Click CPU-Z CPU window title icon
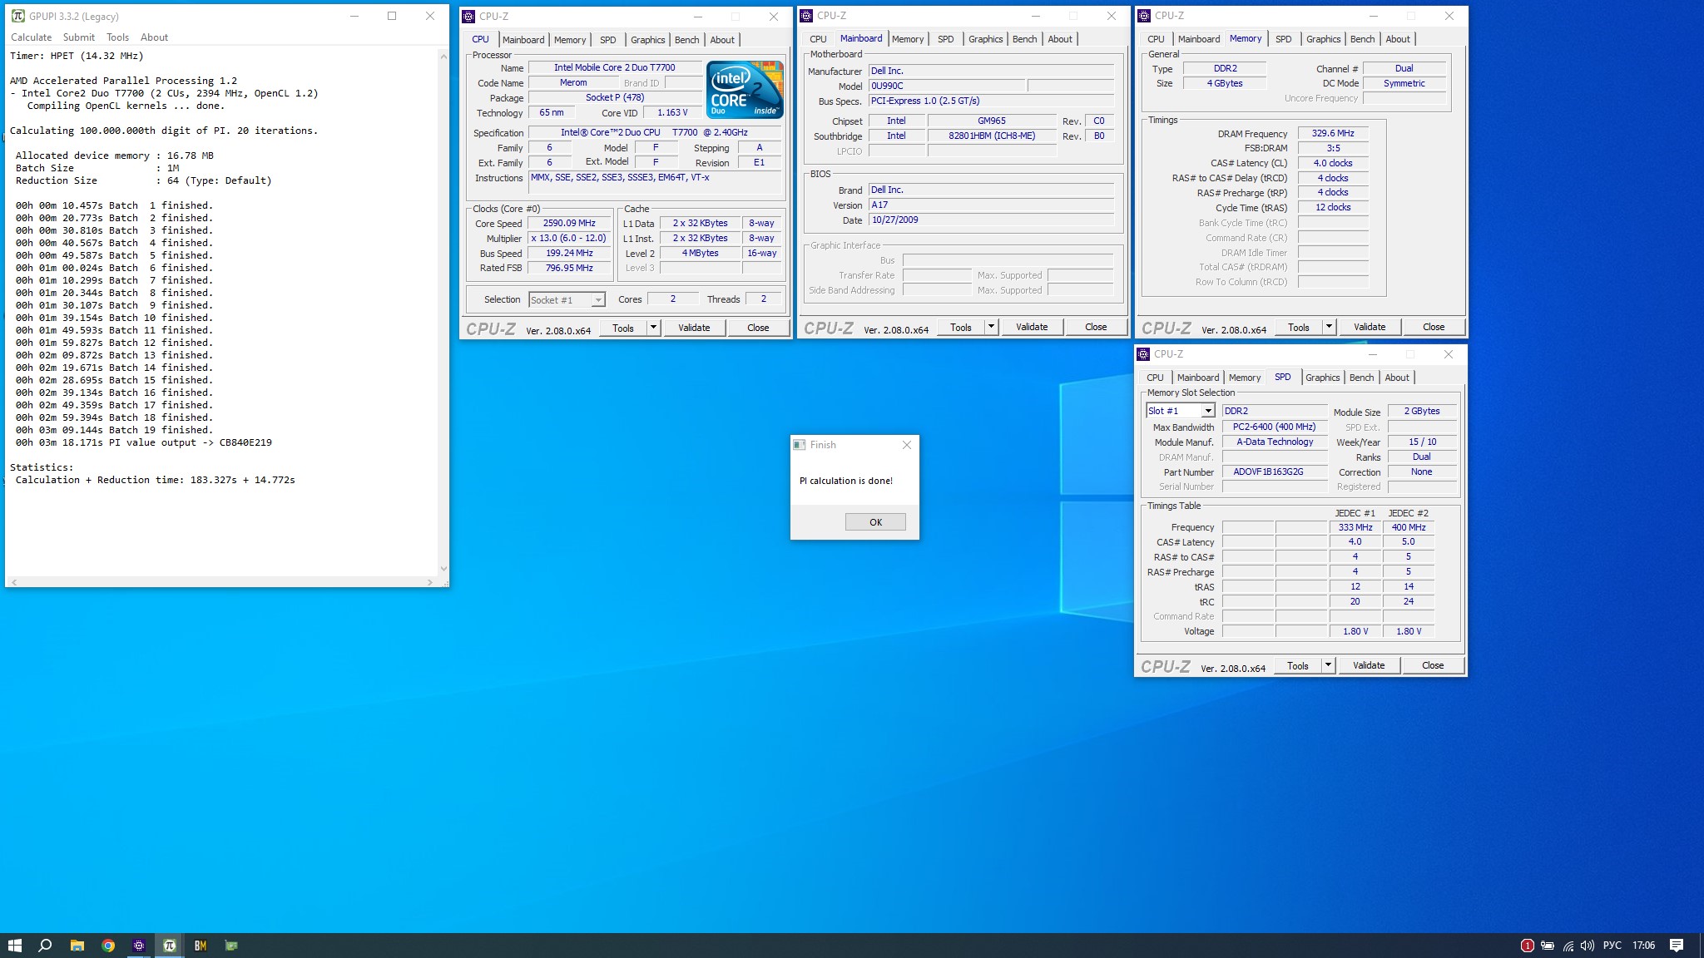 click(469, 16)
